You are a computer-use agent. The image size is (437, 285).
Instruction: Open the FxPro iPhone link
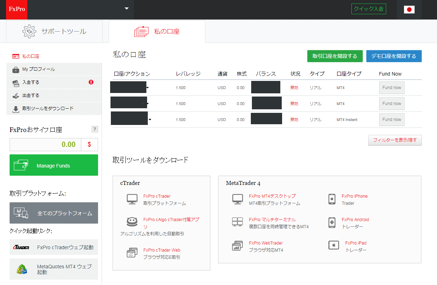355,196
